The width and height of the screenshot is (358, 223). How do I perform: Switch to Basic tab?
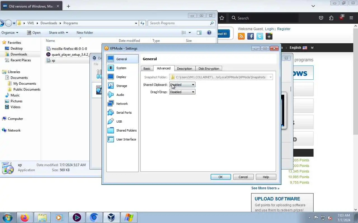147,69
